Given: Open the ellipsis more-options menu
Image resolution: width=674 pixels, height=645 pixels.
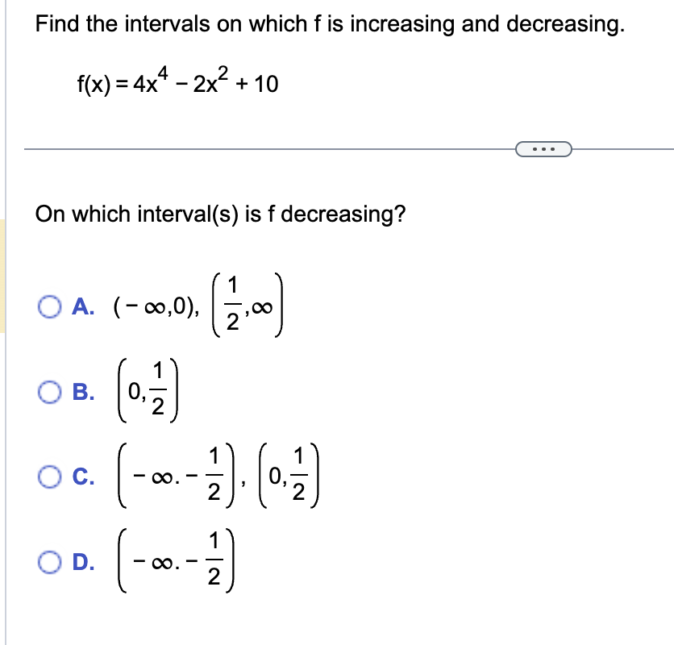Looking at the screenshot, I should click(x=543, y=148).
